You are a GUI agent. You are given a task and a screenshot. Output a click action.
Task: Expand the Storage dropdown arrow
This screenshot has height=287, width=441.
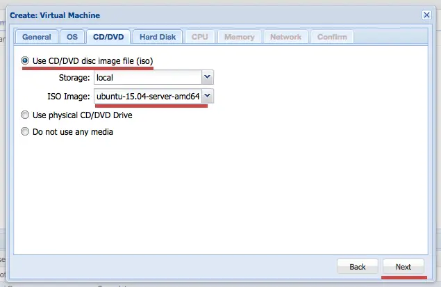tap(207, 77)
